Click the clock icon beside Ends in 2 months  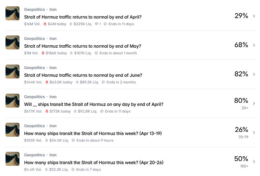103,82
